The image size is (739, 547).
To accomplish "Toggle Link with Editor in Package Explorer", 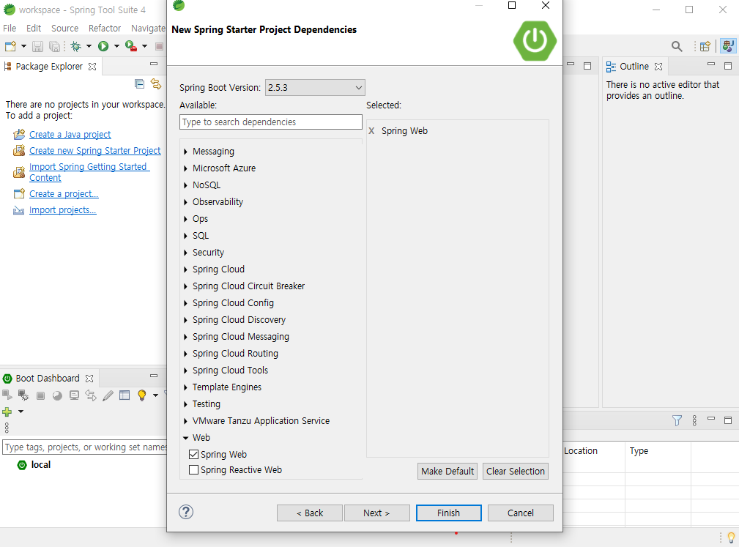I will [156, 84].
